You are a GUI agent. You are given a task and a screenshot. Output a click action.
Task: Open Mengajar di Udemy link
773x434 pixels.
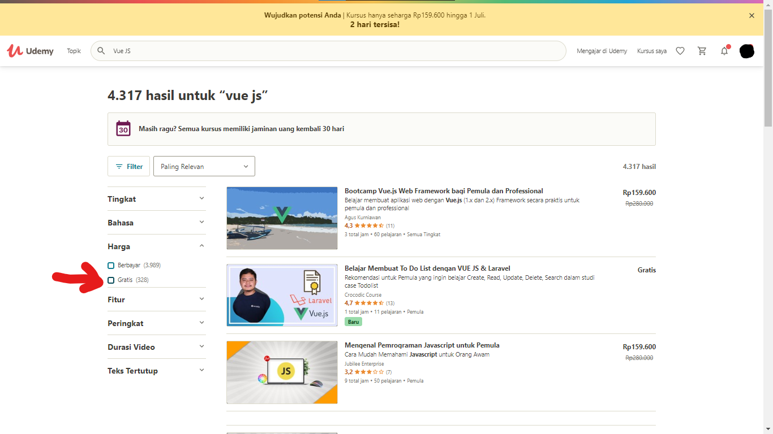(x=602, y=51)
